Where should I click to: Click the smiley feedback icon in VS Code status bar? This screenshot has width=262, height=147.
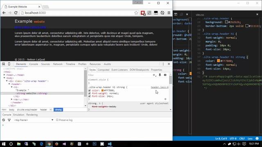257,138
